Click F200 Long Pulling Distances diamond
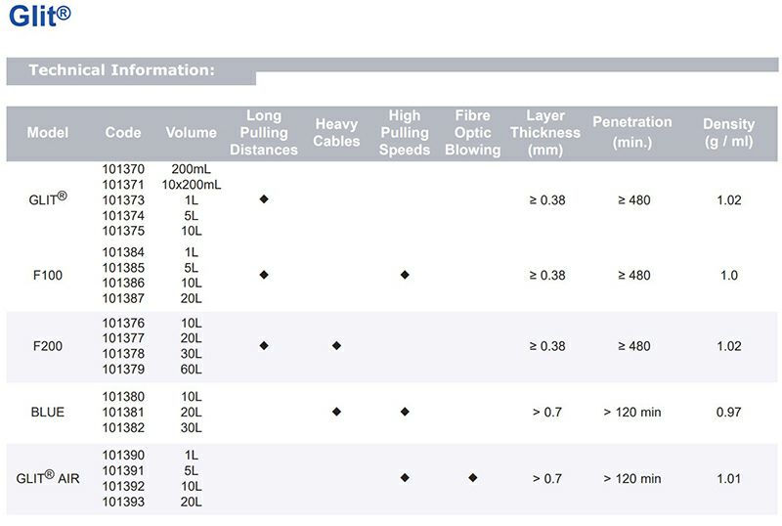 264,346
